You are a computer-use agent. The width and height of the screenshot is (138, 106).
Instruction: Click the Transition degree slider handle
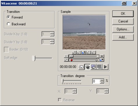[x=62, y=81]
